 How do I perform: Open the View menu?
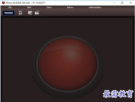click(x=49, y=7)
